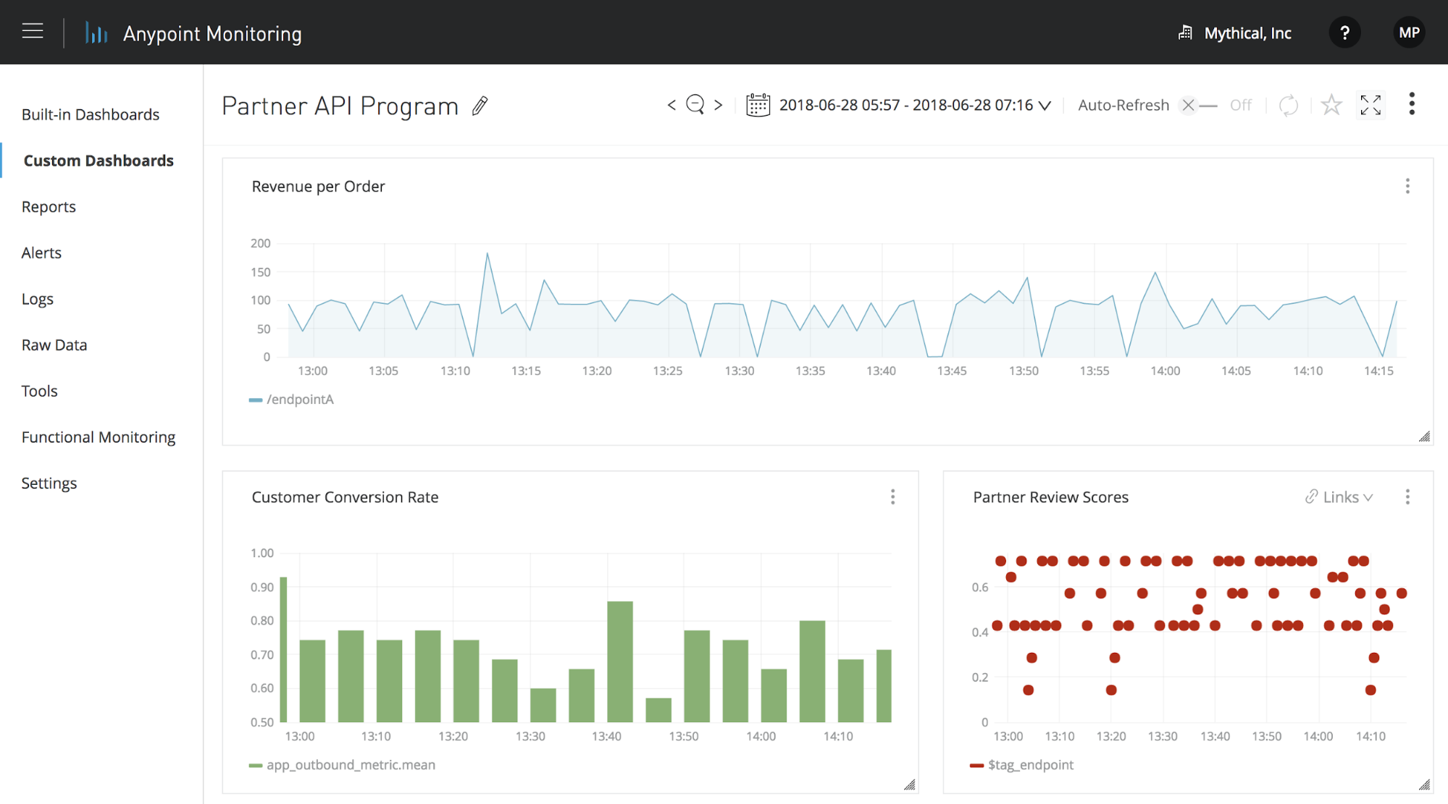Viewport: 1448px width, 804px height.
Task: Expand the time range dropdown
Action: click(1045, 106)
